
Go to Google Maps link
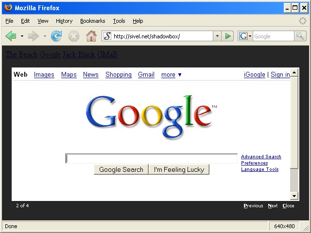pyautogui.click(x=69, y=75)
